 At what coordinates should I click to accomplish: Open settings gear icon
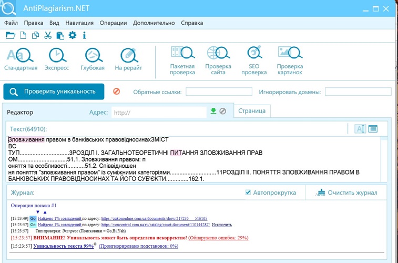click(x=73, y=35)
